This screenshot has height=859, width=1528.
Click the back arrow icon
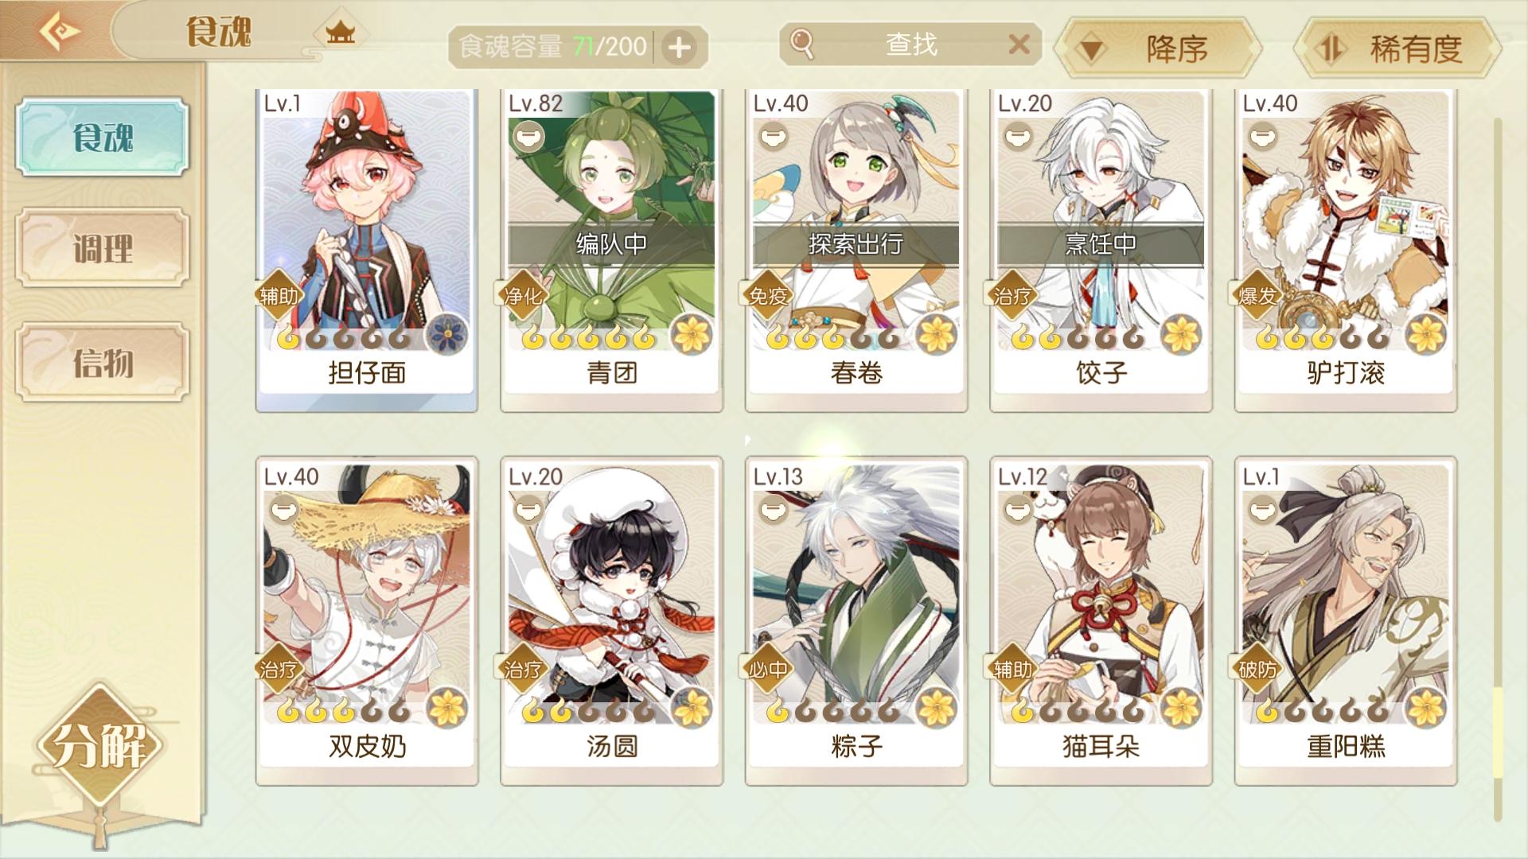click(59, 31)
